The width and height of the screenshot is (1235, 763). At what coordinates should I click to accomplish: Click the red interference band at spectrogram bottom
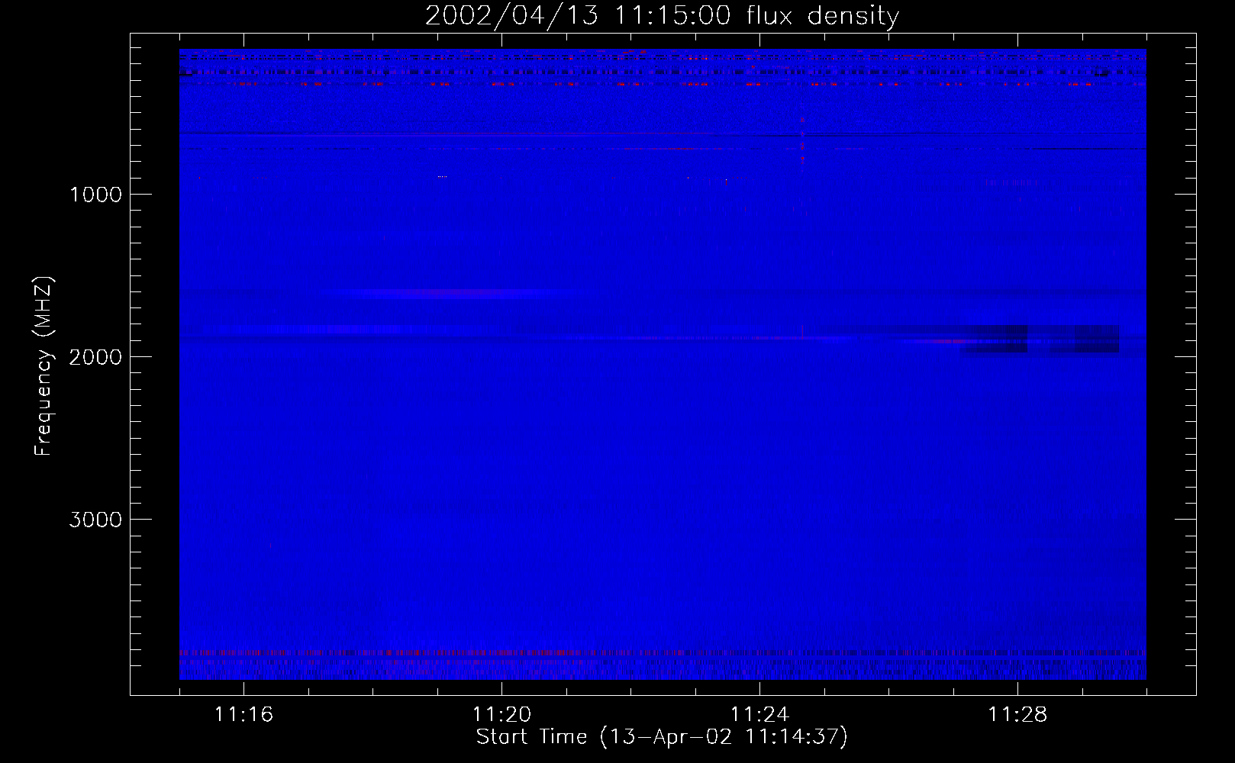663,653
